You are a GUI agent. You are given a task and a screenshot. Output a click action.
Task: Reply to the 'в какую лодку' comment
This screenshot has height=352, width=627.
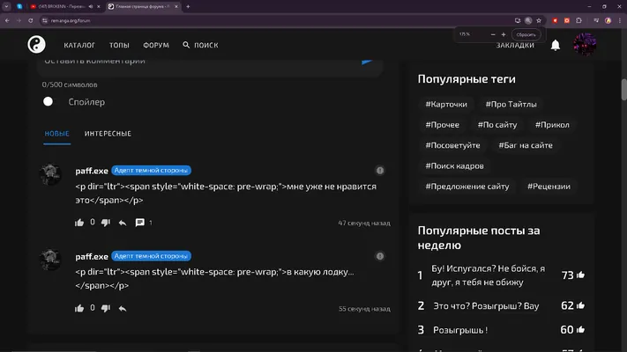point(123,309)
